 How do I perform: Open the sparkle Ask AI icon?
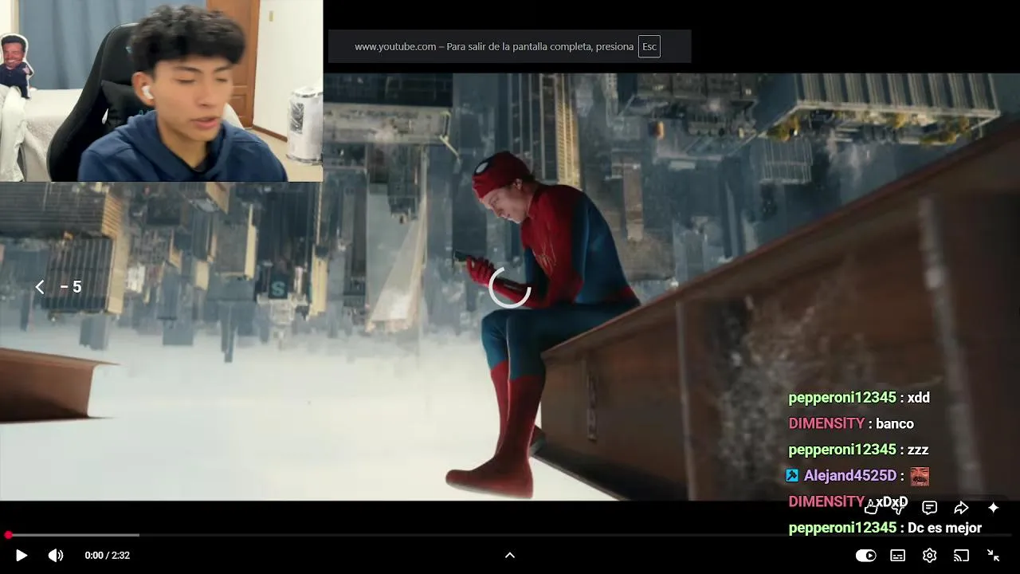(993, 508)
